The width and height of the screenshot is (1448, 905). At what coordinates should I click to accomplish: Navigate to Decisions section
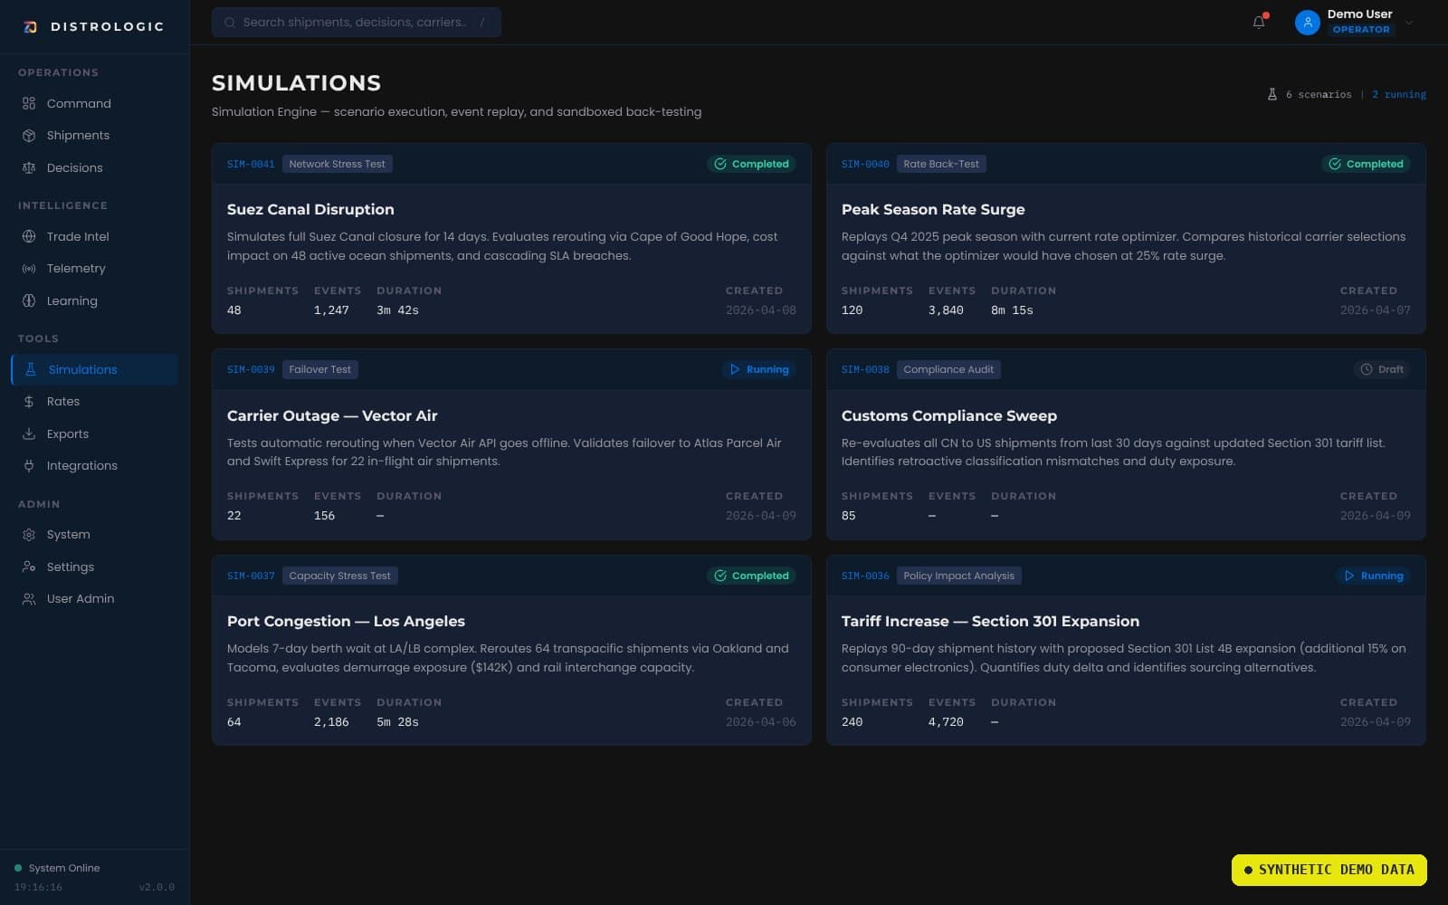pyautogui.click(x=94, y=167)
